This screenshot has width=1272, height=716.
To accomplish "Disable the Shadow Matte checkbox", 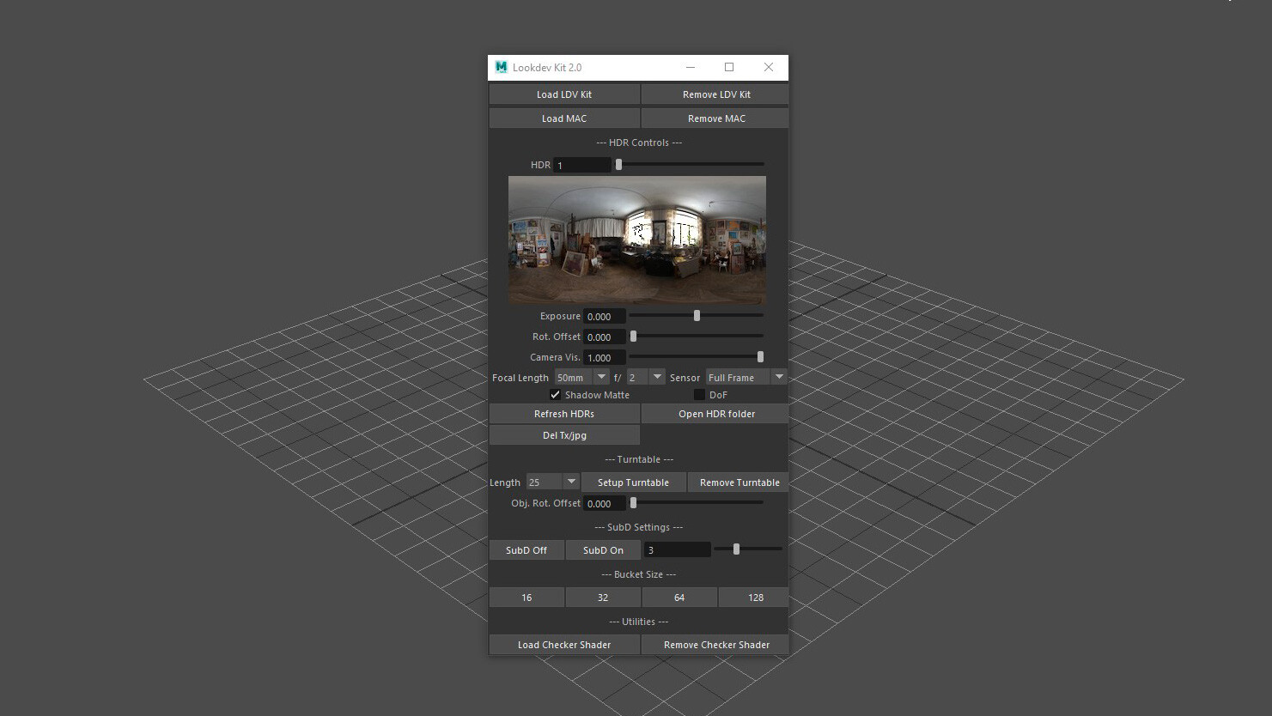I will tap(556, 394).
